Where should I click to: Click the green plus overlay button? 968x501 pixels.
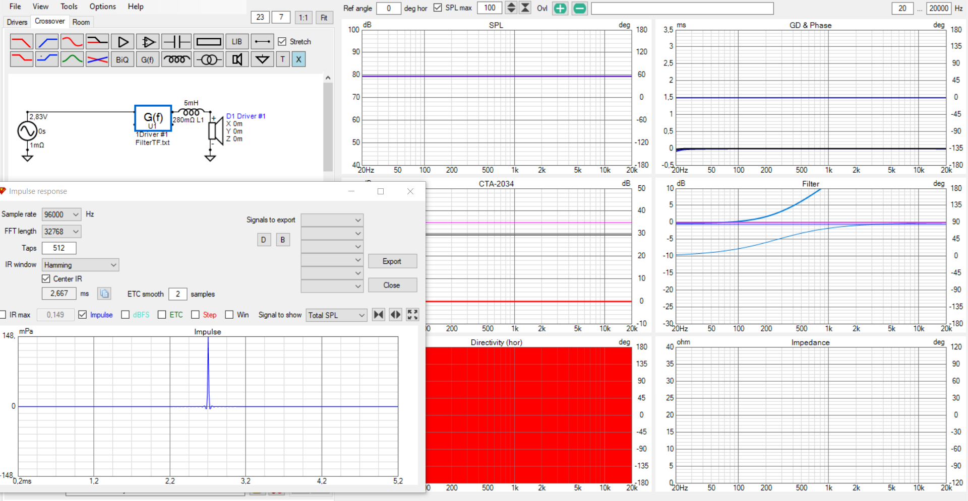tap(560, 8)
